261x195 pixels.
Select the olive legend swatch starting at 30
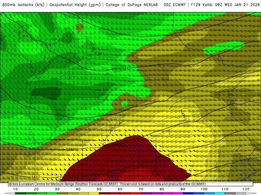coord(62,193)
